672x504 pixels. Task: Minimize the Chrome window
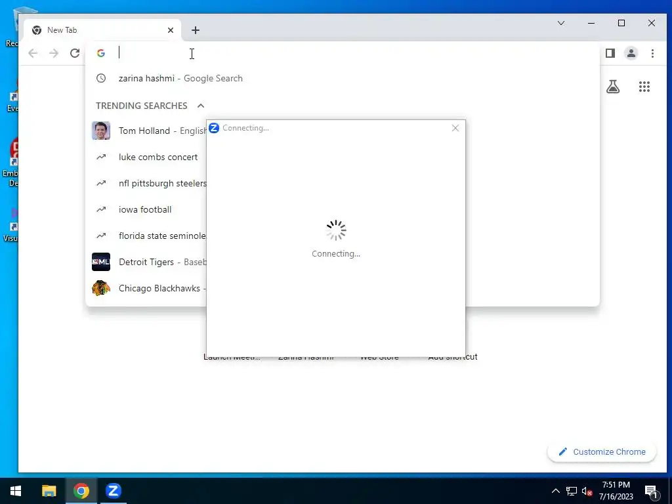(591, 23)
